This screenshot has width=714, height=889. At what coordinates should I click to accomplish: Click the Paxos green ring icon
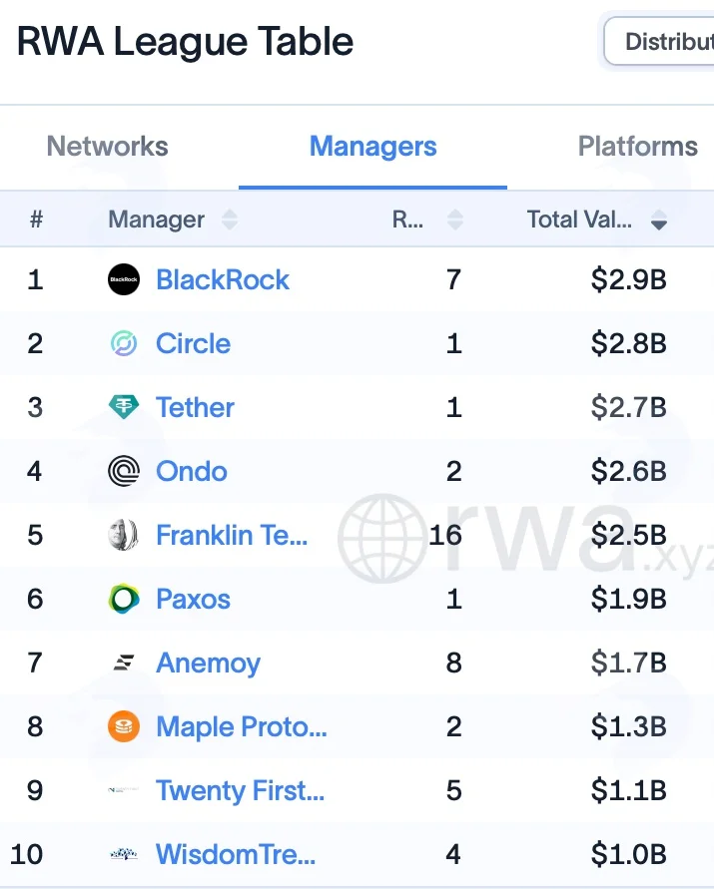124,599
